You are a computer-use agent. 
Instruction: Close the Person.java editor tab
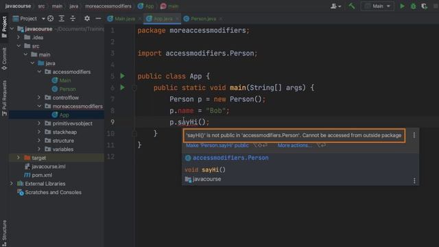click(x=221, y=19)
